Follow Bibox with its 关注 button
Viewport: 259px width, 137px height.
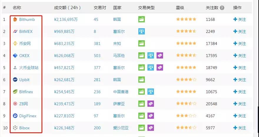click(x=240, y=128)
